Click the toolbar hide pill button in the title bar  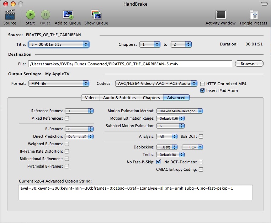click(x=264, y=4)
